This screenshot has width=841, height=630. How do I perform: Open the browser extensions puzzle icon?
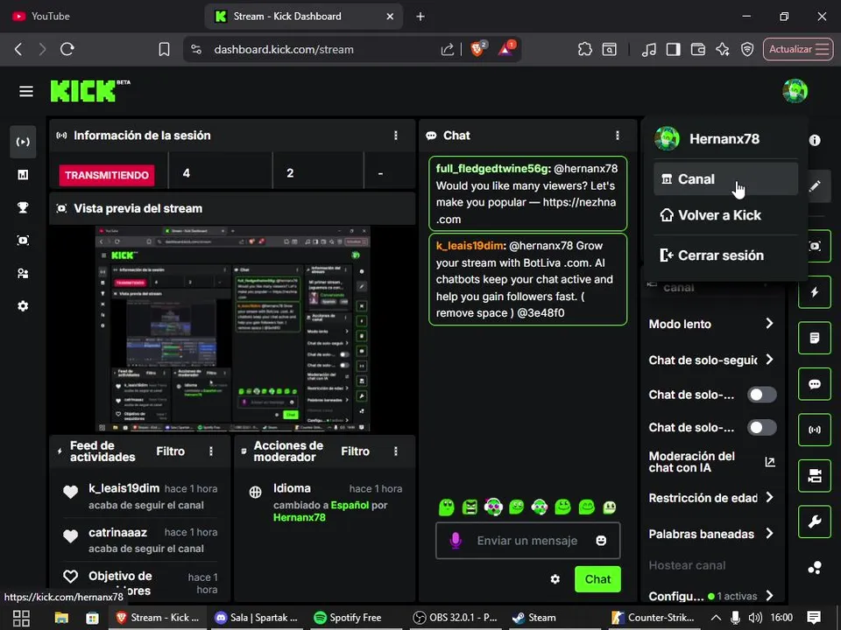[584, 49]
